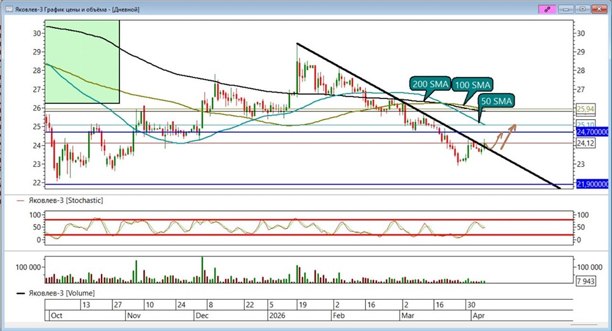The width and height of the screenshot is (612, 331).
Task: Click the 25,94 price level tag
Action: pos(585,109)
